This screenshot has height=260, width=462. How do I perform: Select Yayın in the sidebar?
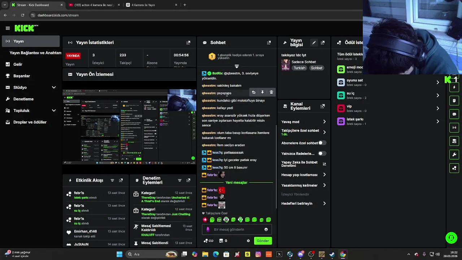click(x=31, y=41)
